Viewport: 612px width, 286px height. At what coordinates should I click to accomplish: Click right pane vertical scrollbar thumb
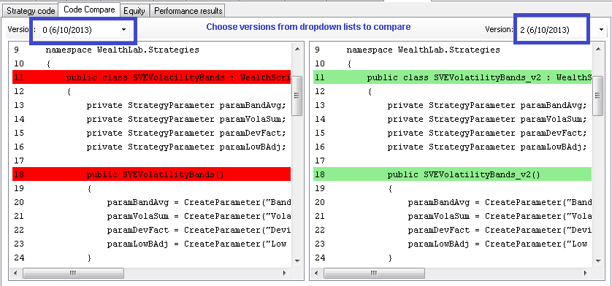click(x=598, y=96)
